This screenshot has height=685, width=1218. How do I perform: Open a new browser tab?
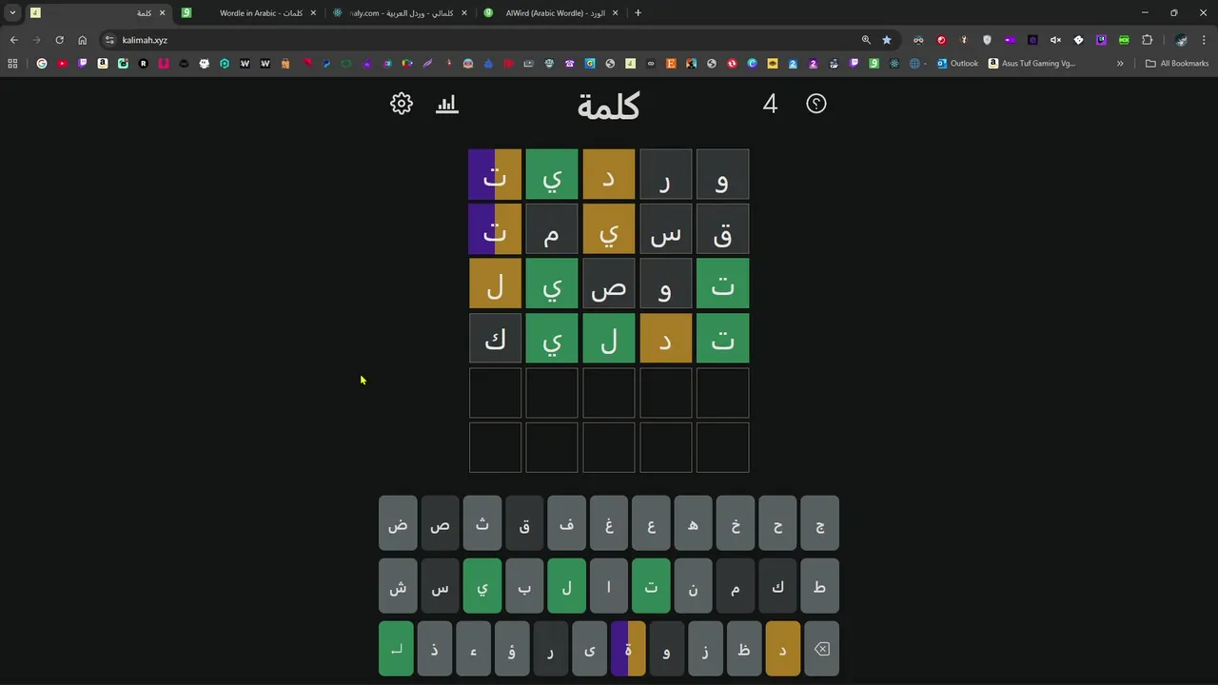(x=638, y=13)
